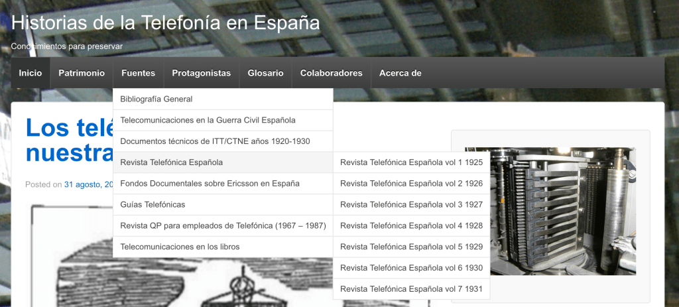The height and width of the screenshot is (307, 679).
Task: Click the Acerca de menu item
Action: pyautogui.click(x=400, y=73)
